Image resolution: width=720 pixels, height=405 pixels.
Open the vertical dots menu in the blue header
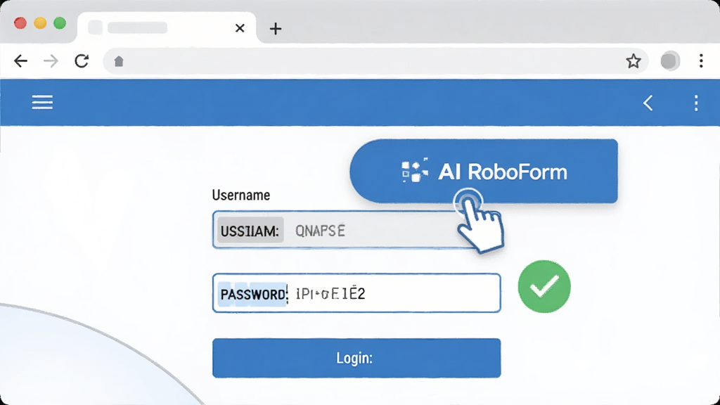click(x=696, y=103)
